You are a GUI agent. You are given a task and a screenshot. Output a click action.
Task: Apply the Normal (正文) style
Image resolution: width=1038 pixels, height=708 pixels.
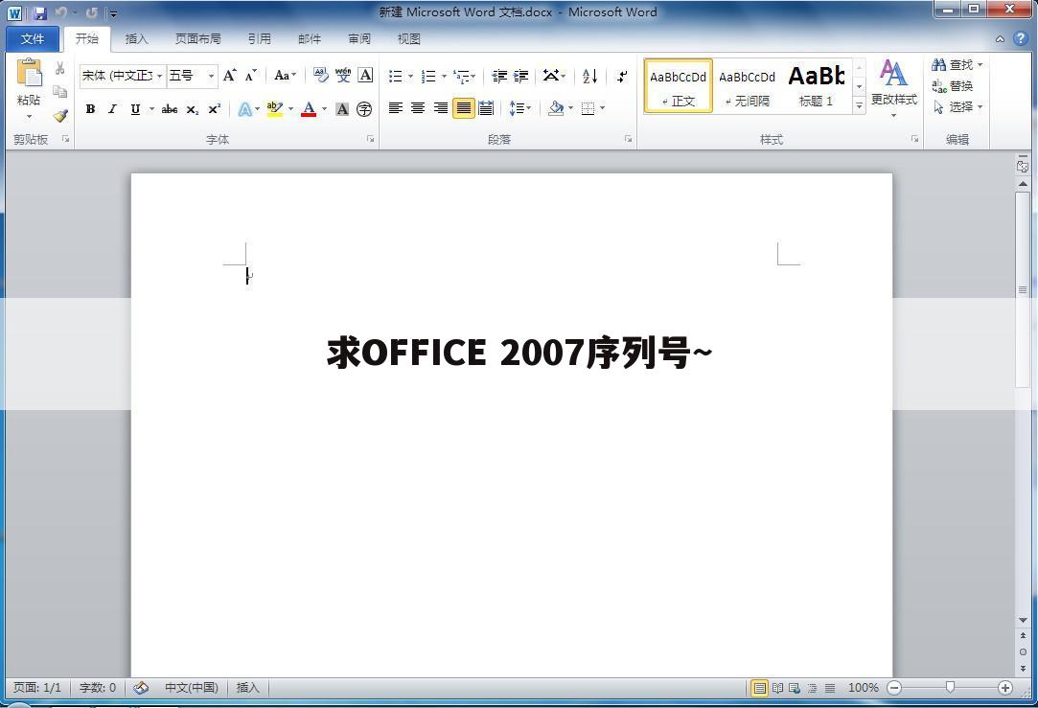pos(678,86)
